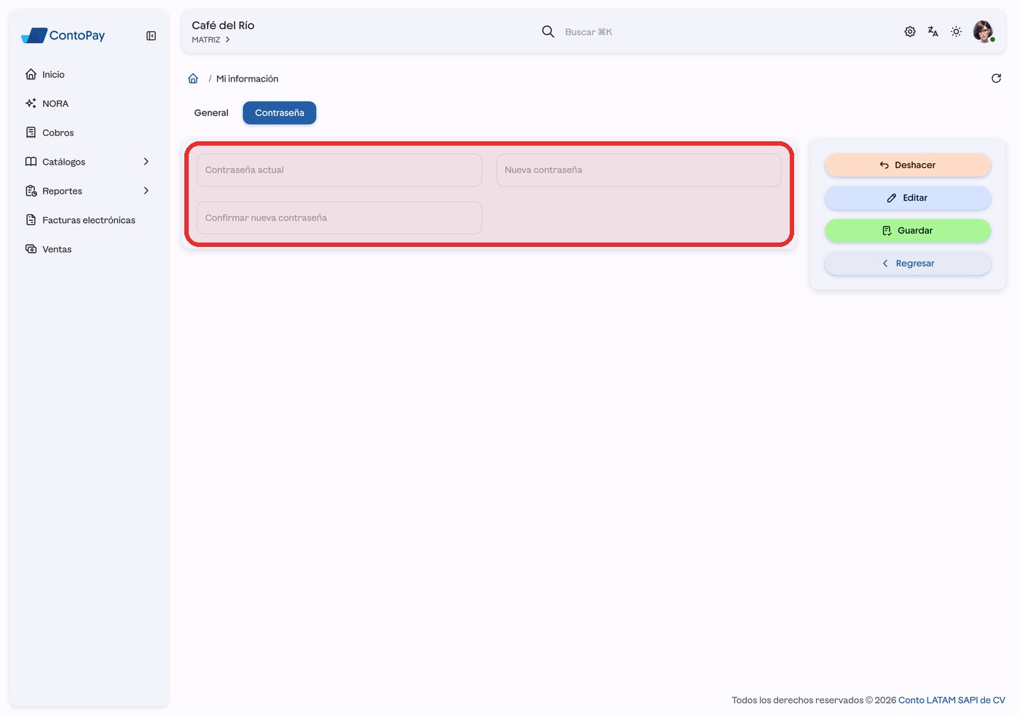1020x716 pixels.
Task: Open NORA assistant in sidebar
Action: tap(88, 103)
